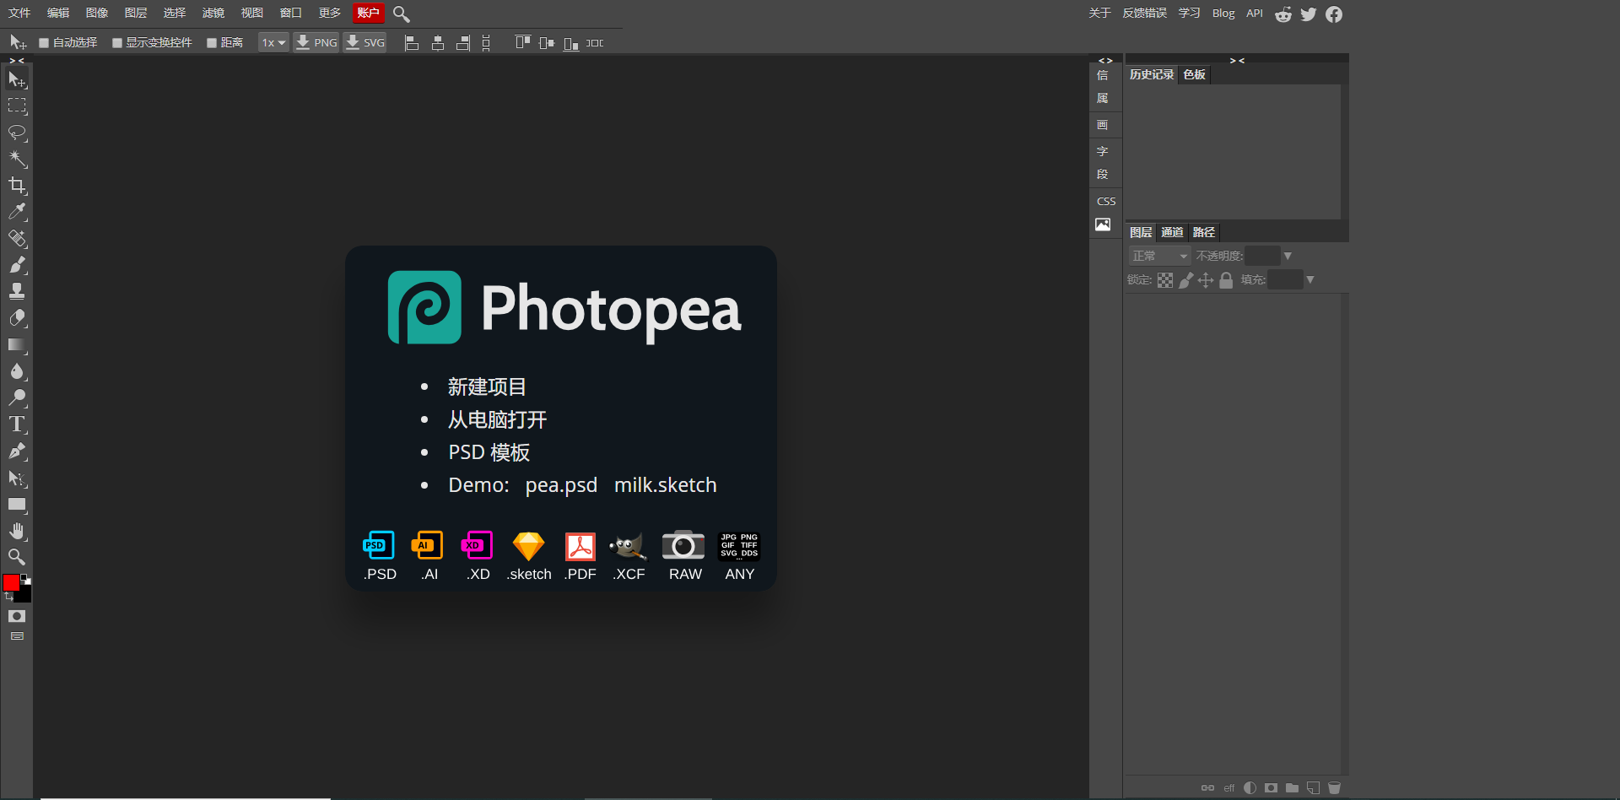Open the 正常 blend mode dropdown
Image resolution: width=1620 pixels, height=800 pixels.
tap(1159, 256)
